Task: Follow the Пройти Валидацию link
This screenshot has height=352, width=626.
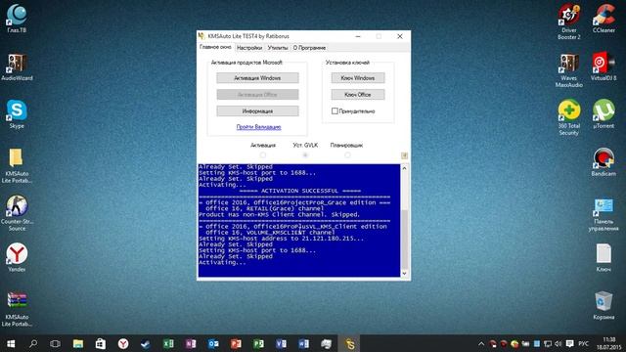Action: click(x=258, y=127)
